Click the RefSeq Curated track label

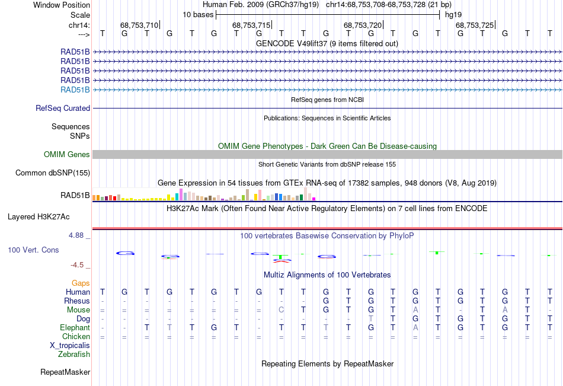(62, 108)
